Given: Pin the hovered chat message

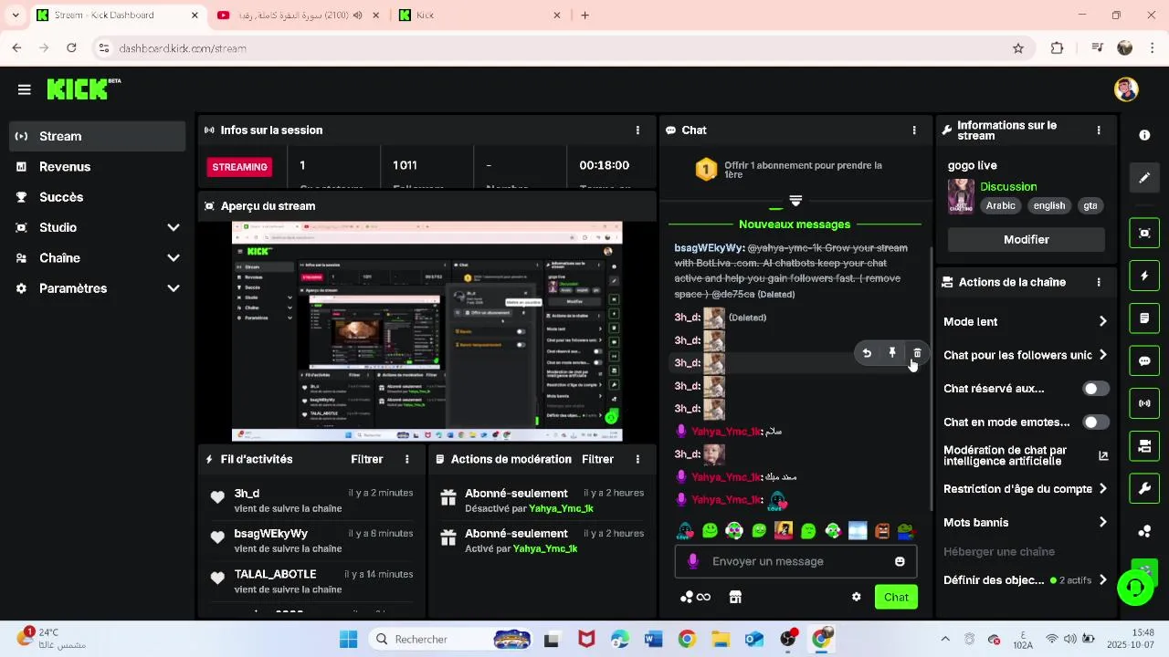Looking at the screenshot, I should click(x=892, y=353).
